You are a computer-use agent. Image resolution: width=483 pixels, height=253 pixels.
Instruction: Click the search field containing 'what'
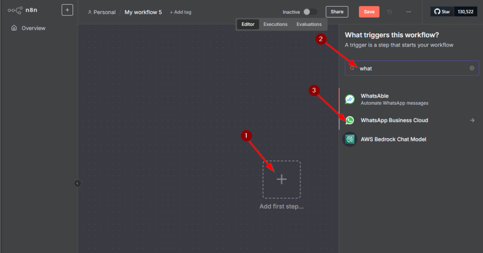click(412, 68)
